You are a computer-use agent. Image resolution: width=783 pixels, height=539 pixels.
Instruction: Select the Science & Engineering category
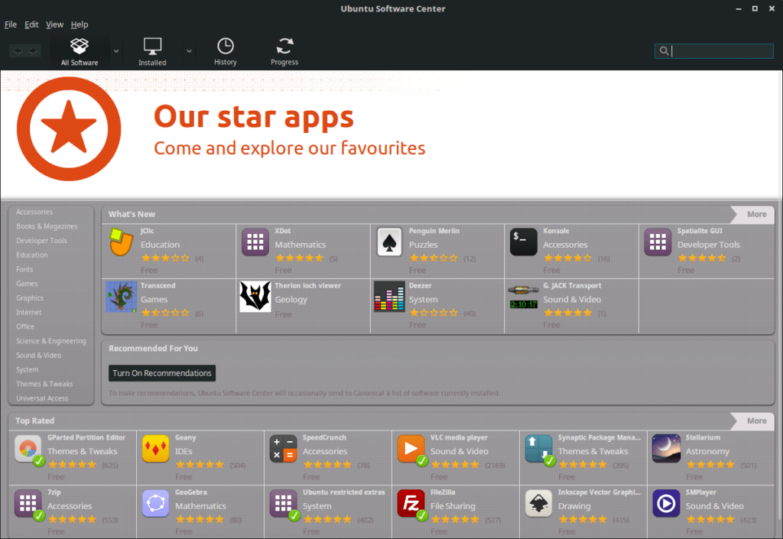click(x=51, y=341)
